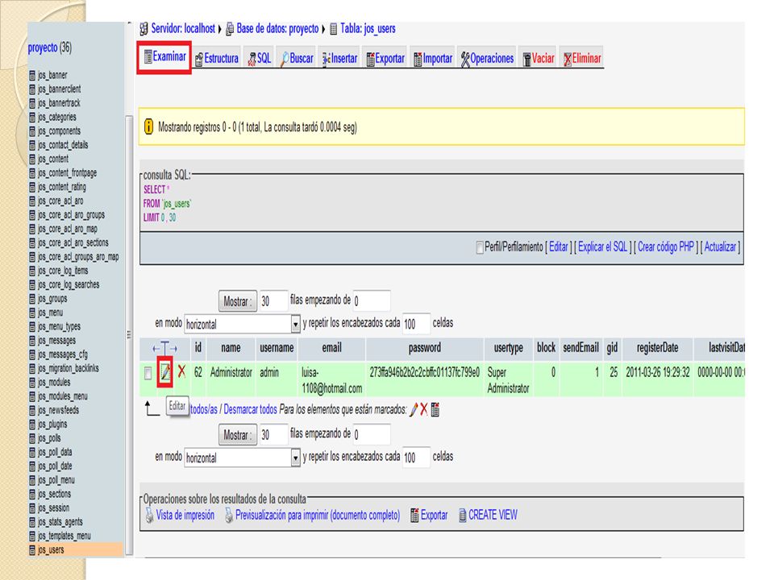Click the table icon beside jos_content

click(x=32, y=159)
